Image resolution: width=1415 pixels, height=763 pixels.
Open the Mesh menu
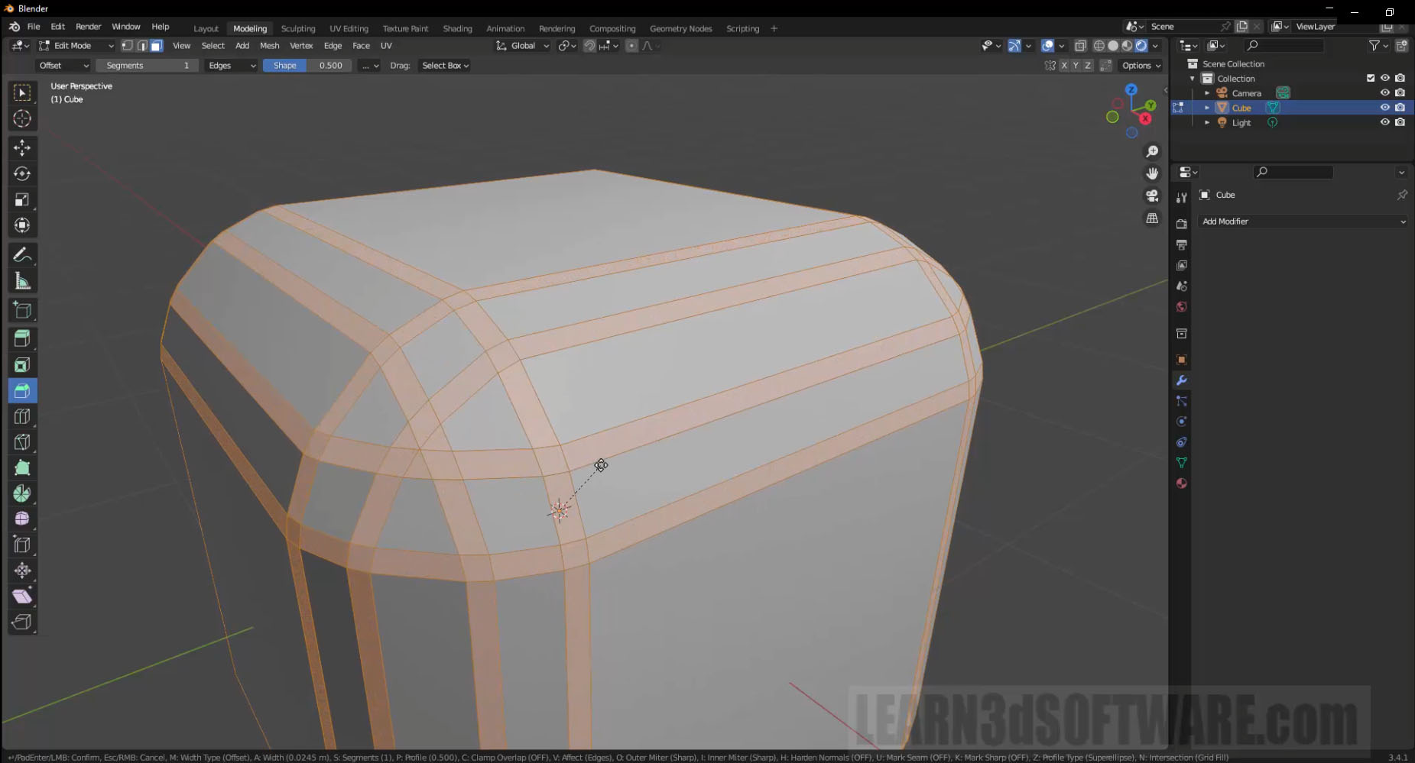tap(269, 46)
